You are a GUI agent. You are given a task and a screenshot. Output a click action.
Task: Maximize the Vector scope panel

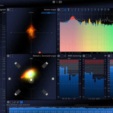click(x=12, y=10)
